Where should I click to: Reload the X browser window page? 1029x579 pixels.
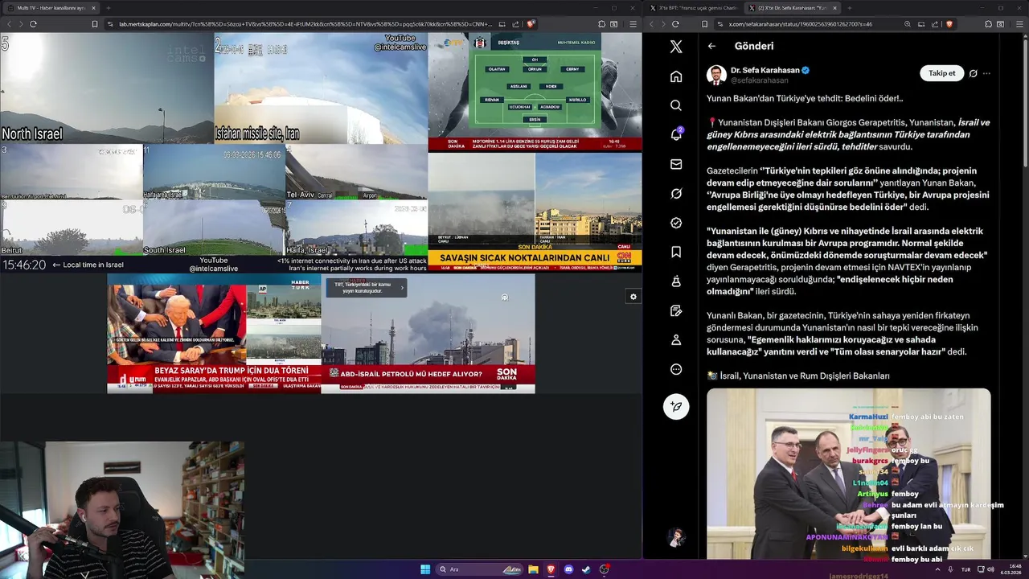[x=675, y=24]
